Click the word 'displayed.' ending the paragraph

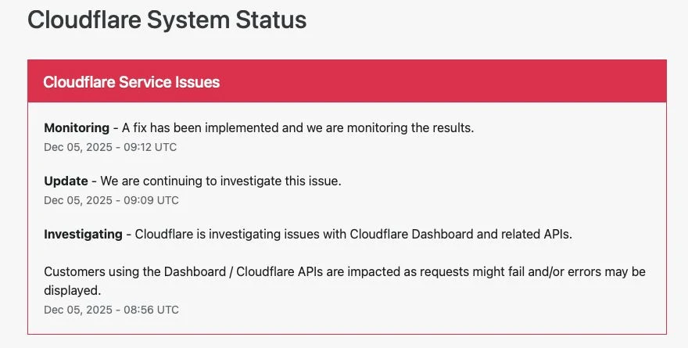click(73, 290)
